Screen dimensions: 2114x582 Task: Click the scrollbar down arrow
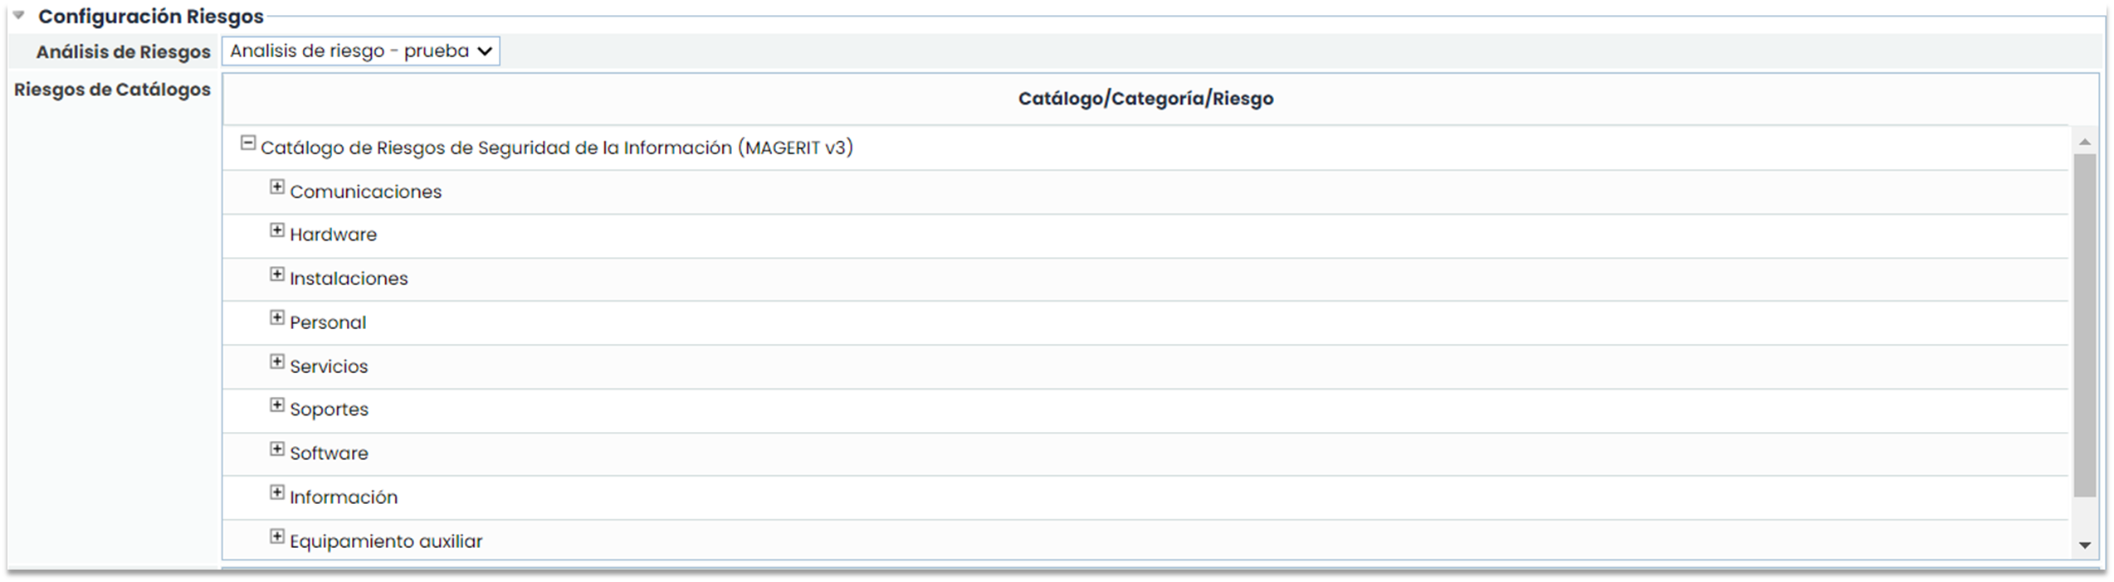(2084, 546)
